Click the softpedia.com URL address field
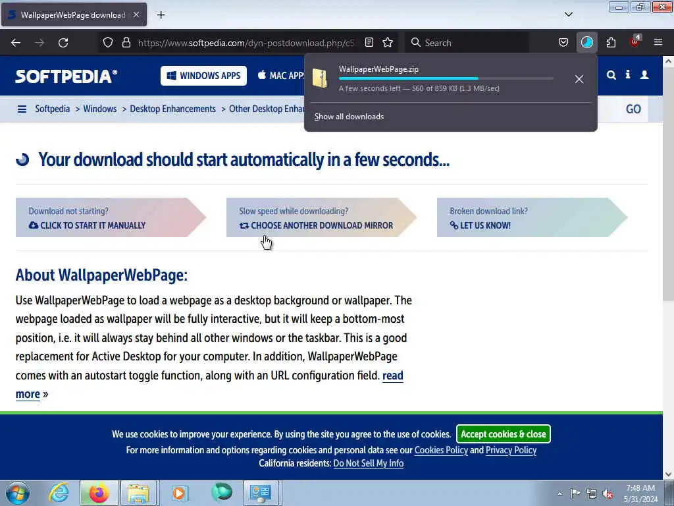 pos(247,43)
